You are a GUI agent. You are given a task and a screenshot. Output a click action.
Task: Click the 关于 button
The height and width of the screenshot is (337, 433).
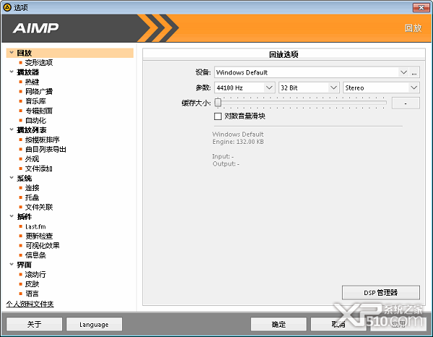[34, 324]
